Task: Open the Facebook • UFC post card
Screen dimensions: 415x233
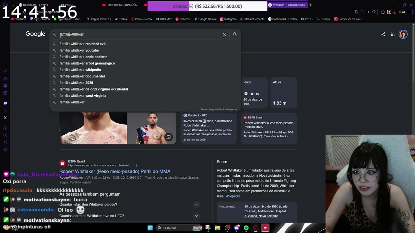Action: (208, 128)
